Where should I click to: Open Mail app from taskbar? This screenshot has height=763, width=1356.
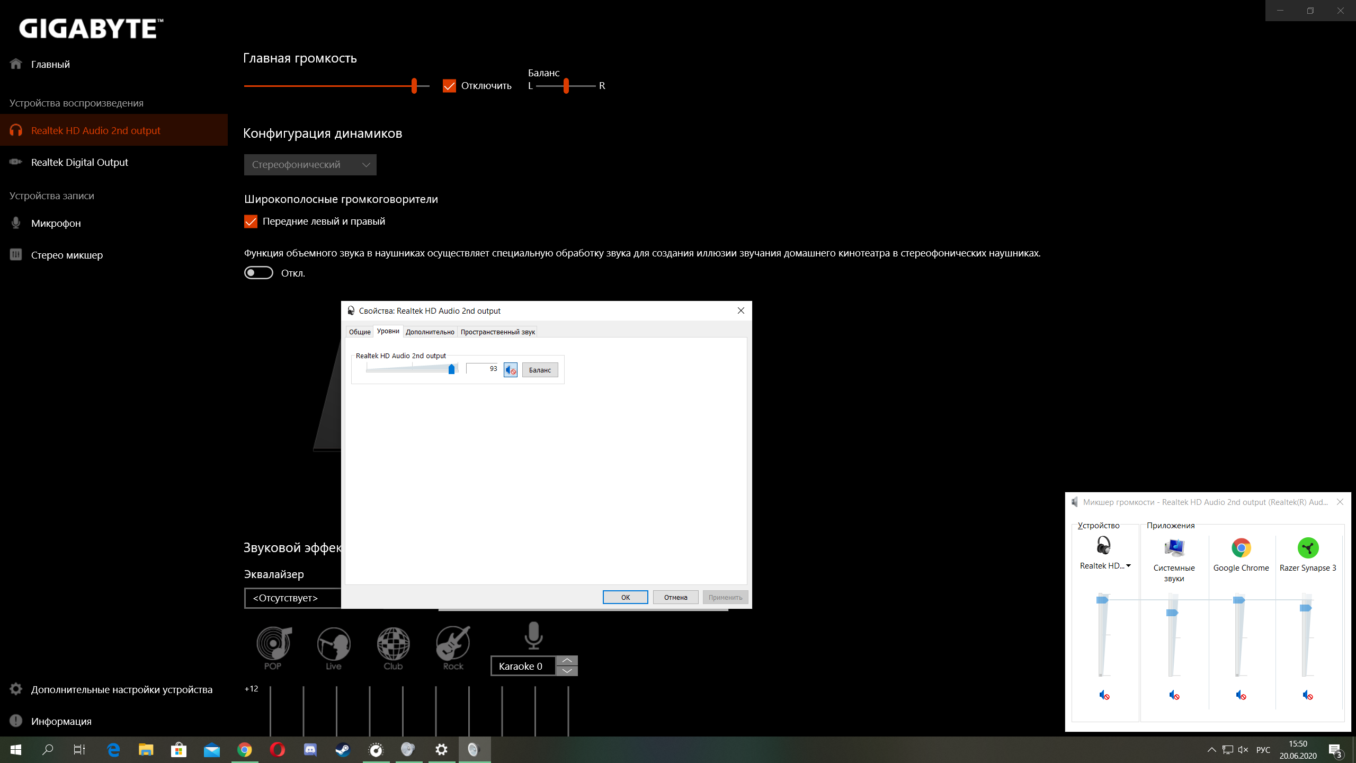coord(211,750)
